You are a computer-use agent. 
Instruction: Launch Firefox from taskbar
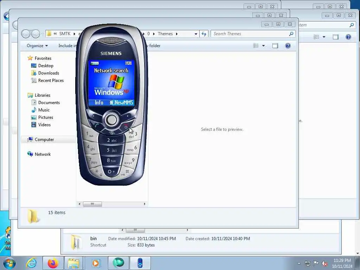pos(53,263)
